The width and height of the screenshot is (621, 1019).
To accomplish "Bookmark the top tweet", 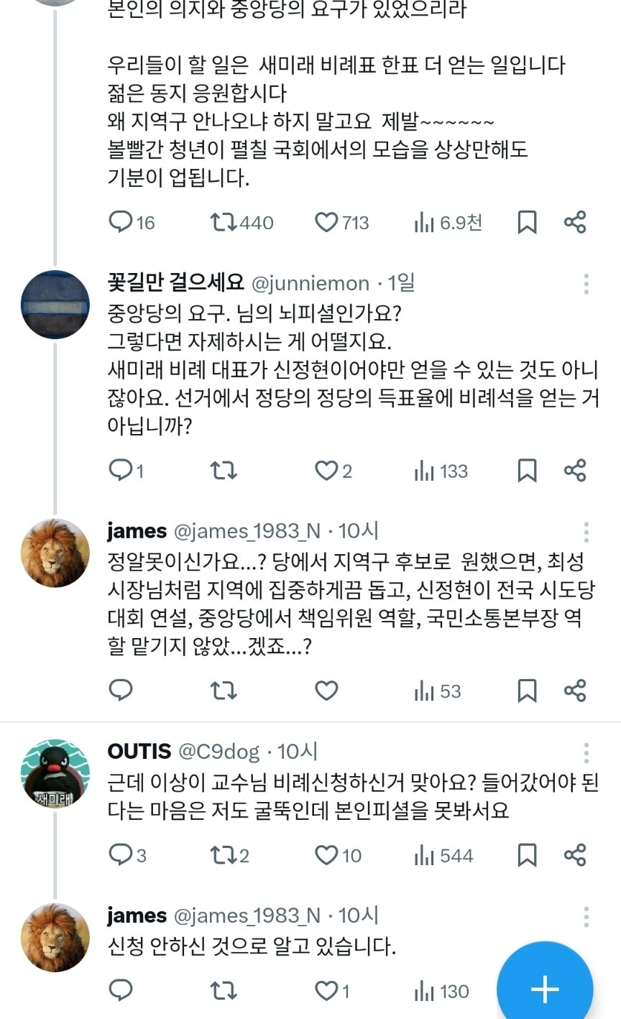I will point(530,222).
